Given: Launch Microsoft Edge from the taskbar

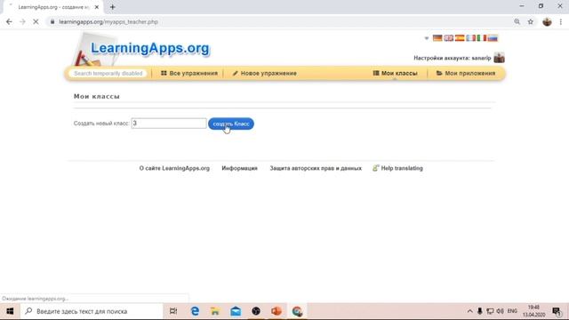Looking at the screenshot, I should click(x=195, y=311).
